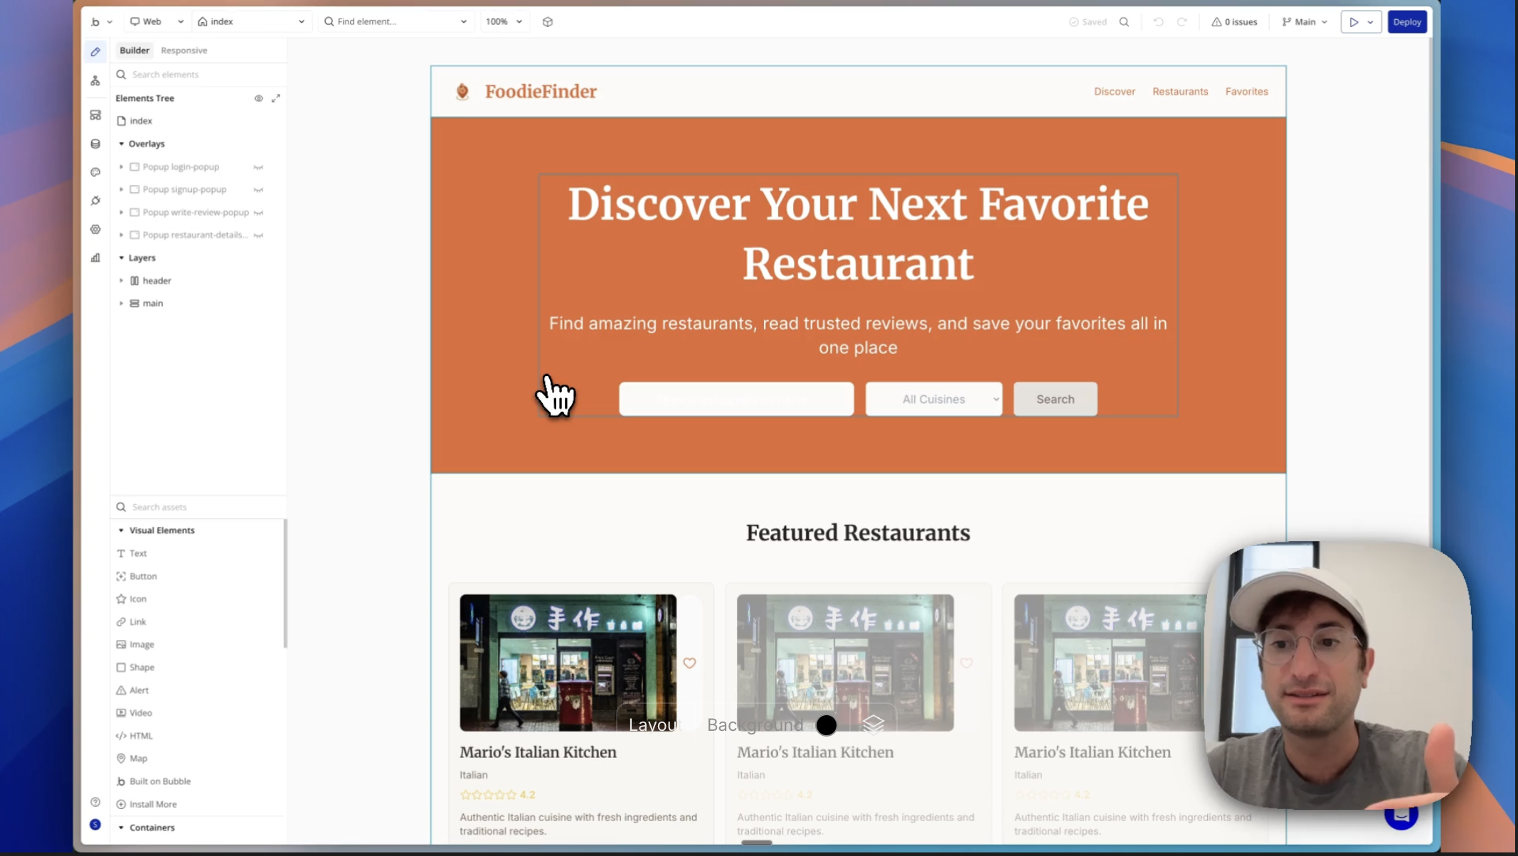Click the Restaurants navigation link
Viewport: 1518px width, 856px height.
(x=1179, y=92)
